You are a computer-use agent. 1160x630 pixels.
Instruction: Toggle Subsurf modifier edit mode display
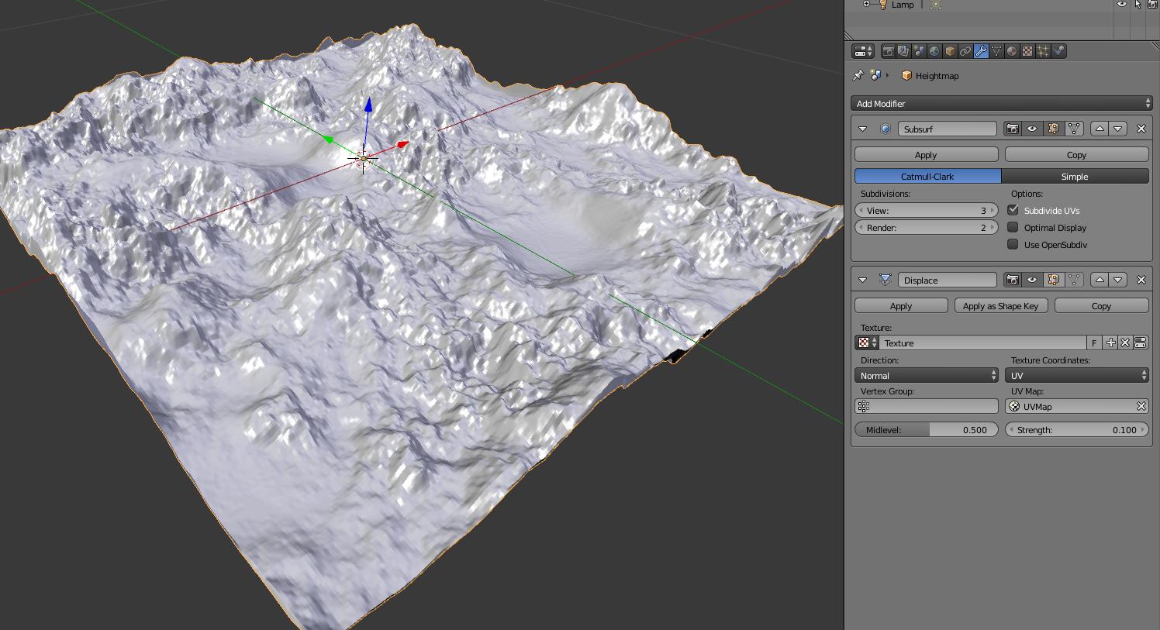pyautogui.click(x=1053, y=129)
